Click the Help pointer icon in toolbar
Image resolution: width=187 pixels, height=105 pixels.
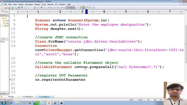tap(93, 8)
